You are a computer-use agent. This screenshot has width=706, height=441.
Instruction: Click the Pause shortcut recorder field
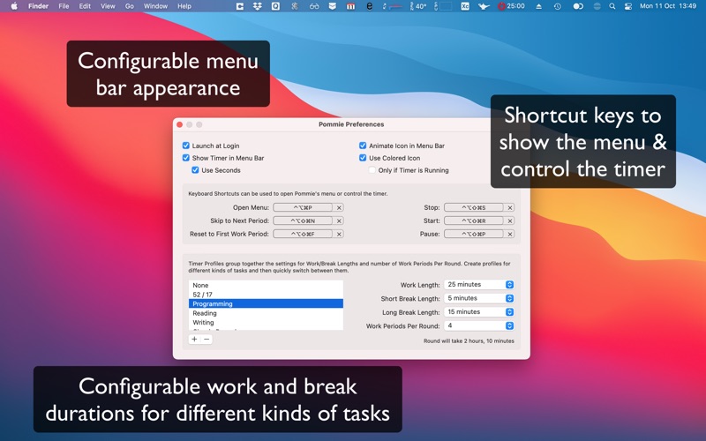pos(474,234)
